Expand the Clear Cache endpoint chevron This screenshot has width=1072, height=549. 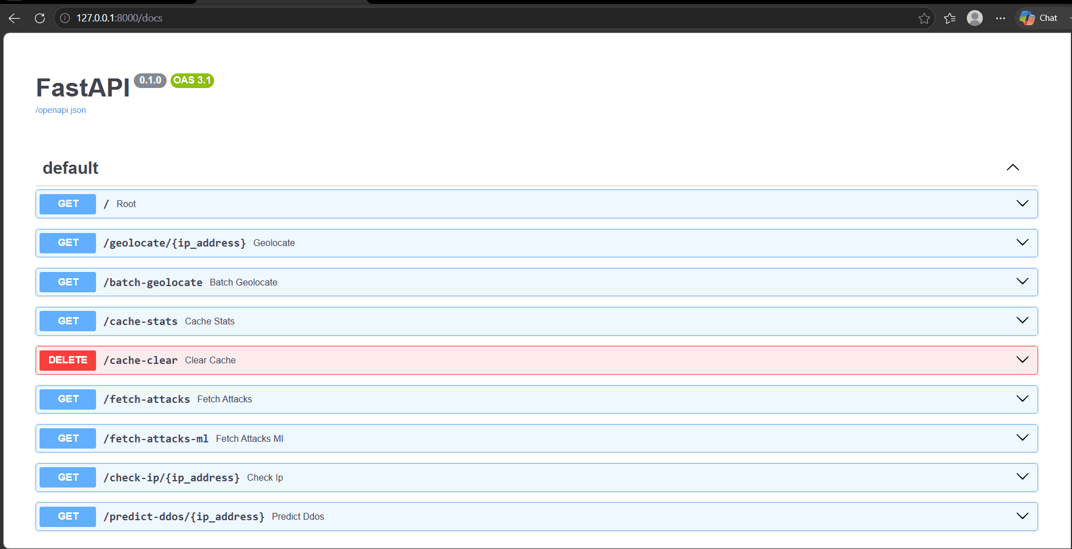[1022, 360]
